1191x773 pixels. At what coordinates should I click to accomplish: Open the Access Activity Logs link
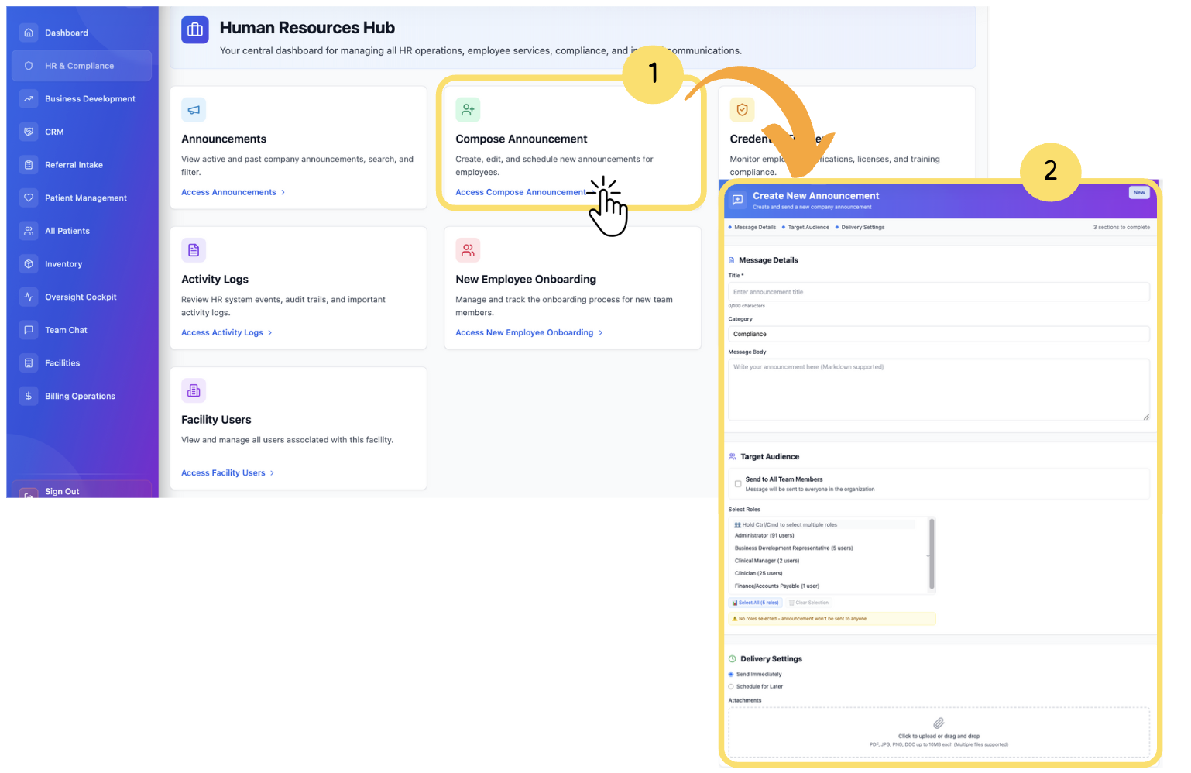click(x=222, y=333)
